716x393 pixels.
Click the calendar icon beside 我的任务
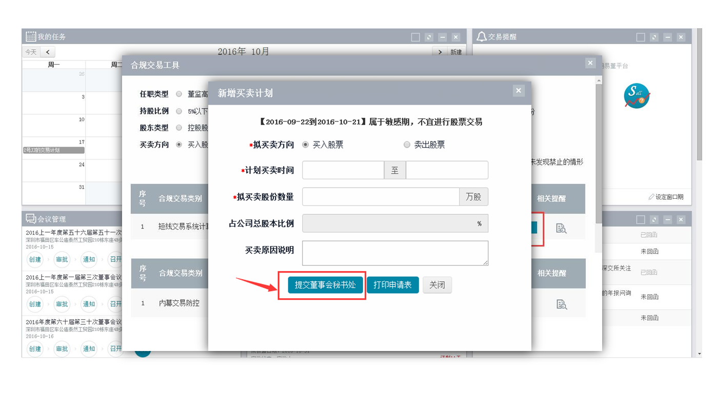click(31, 36)
